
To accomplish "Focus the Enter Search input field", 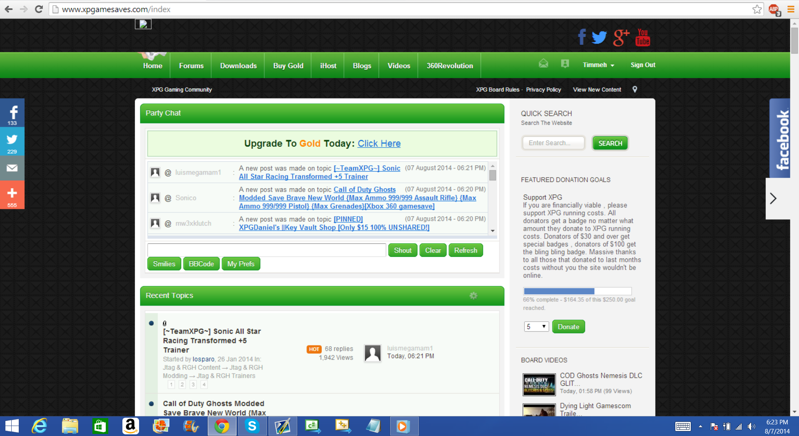I will (x=553, y=143).
